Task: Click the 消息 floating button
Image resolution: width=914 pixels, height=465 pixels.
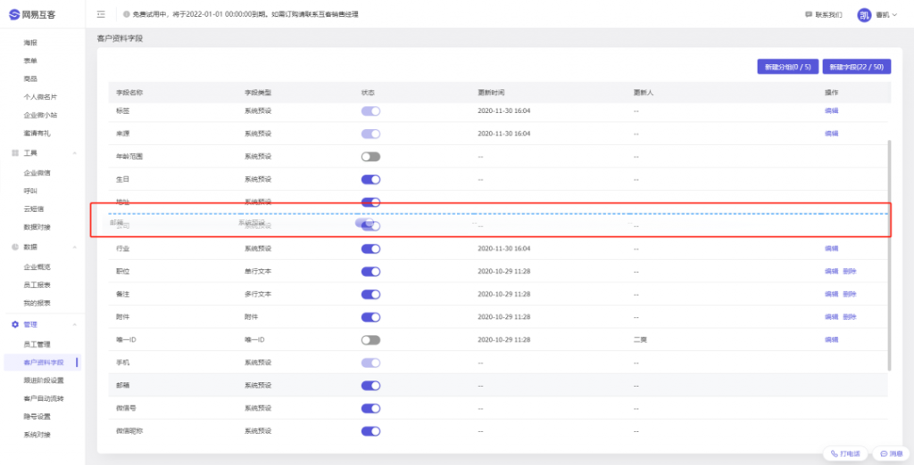Action: (892, 453)
